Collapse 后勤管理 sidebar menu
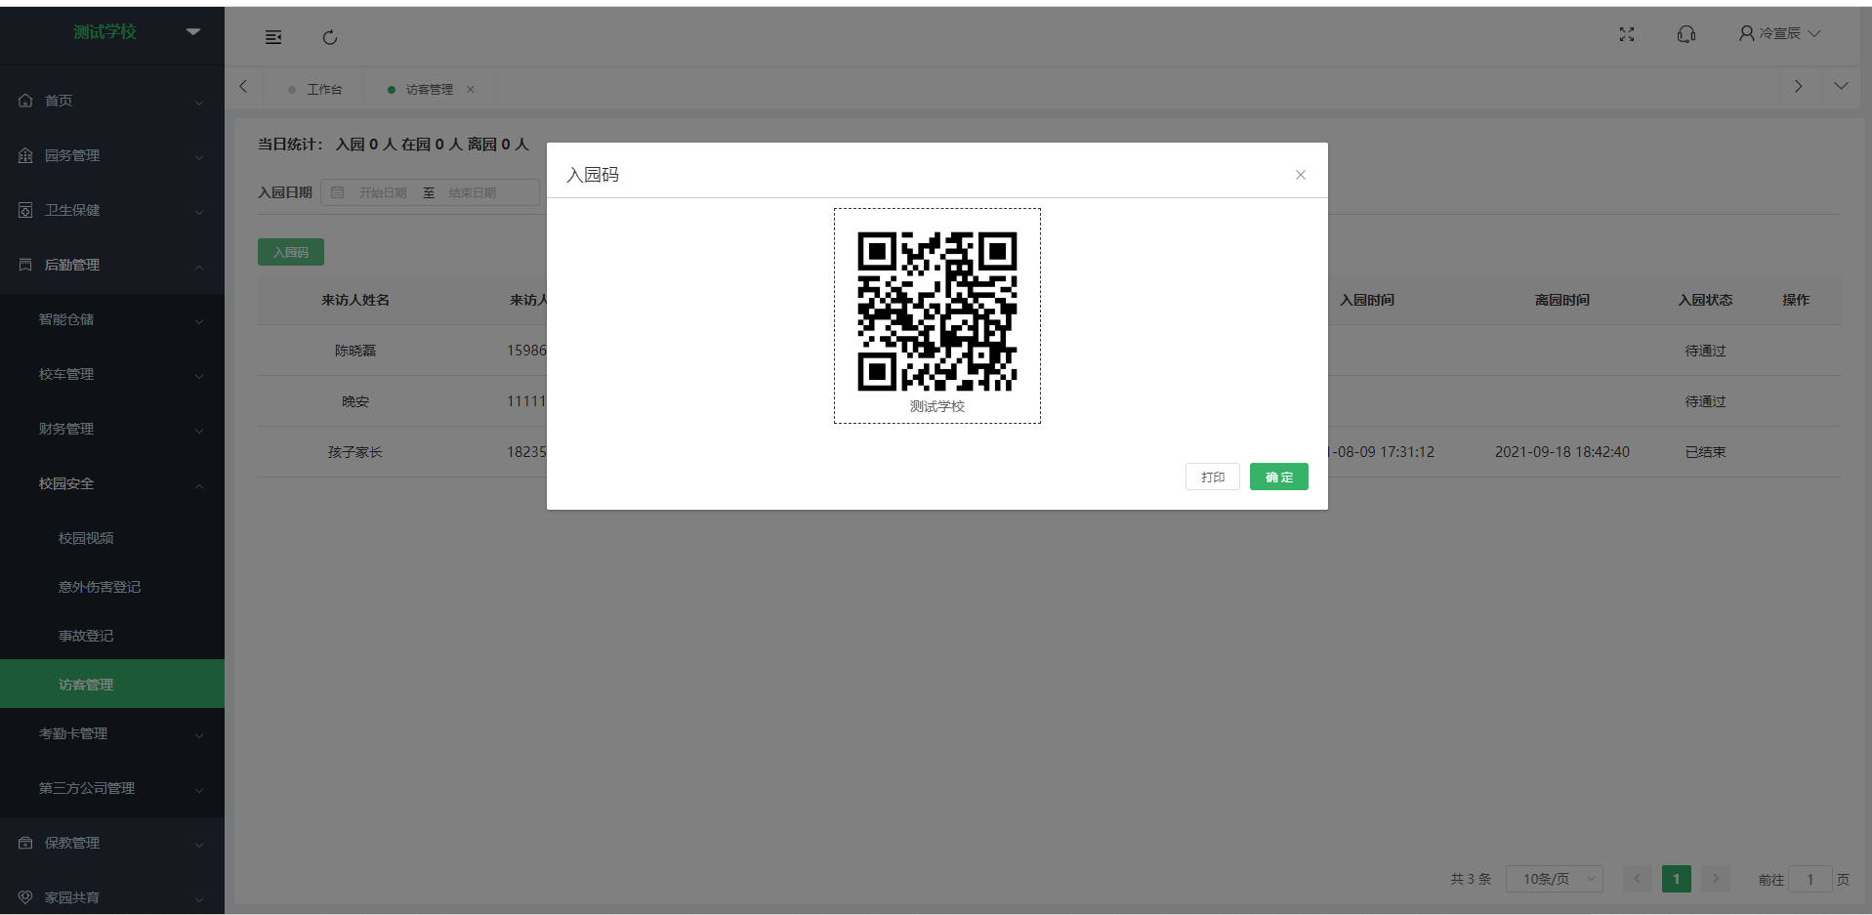The width and height of the screenshot is (1872, 915). [112, 265]
